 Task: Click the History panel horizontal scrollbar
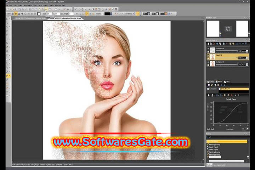[226, 161]
